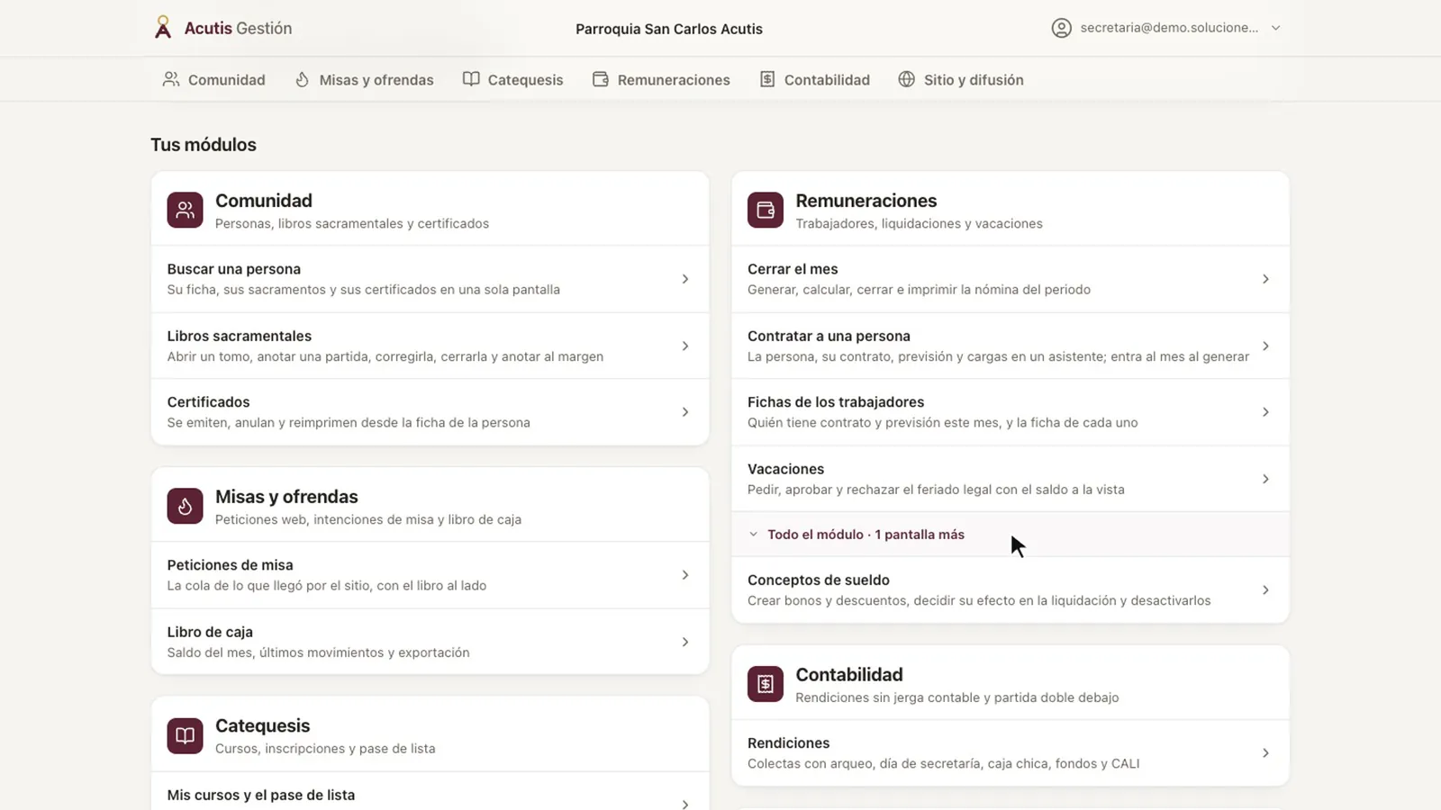Image resolution: width=1441 pixels, height=810 pixels.
Task: Go to the Remuneraciones navigation tab
Action: click(661, 79)
